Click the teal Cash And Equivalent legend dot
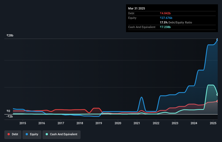This screenshot has height=142, width=222. point(47,134)
